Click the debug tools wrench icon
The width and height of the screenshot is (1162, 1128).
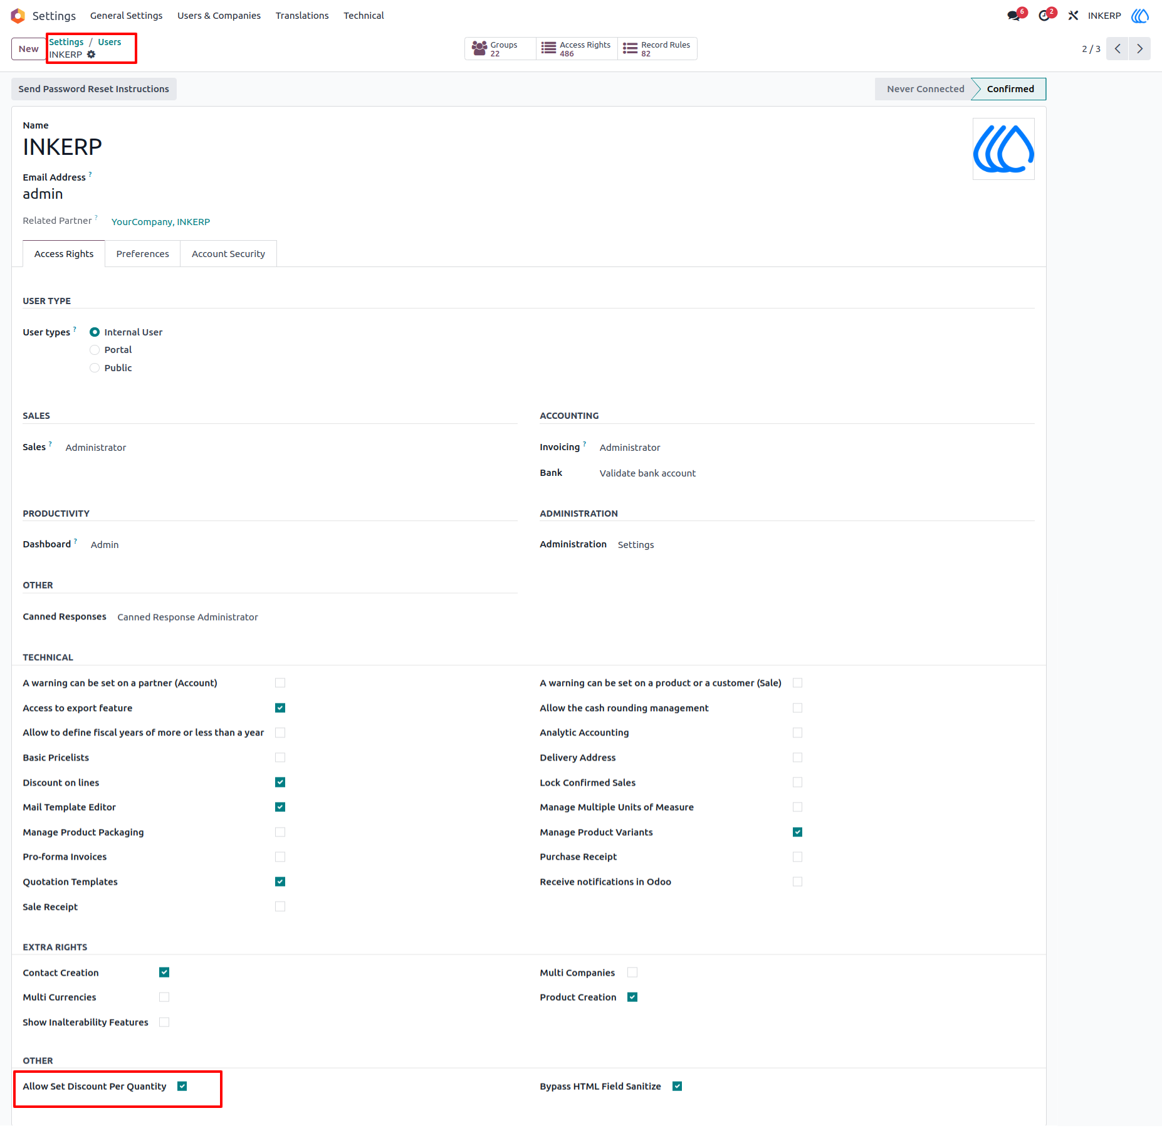[1073, 16]
